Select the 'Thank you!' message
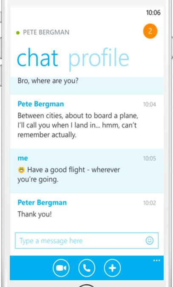Image resolution: width=173 pixels, height=287 pixels. point(34,214)
